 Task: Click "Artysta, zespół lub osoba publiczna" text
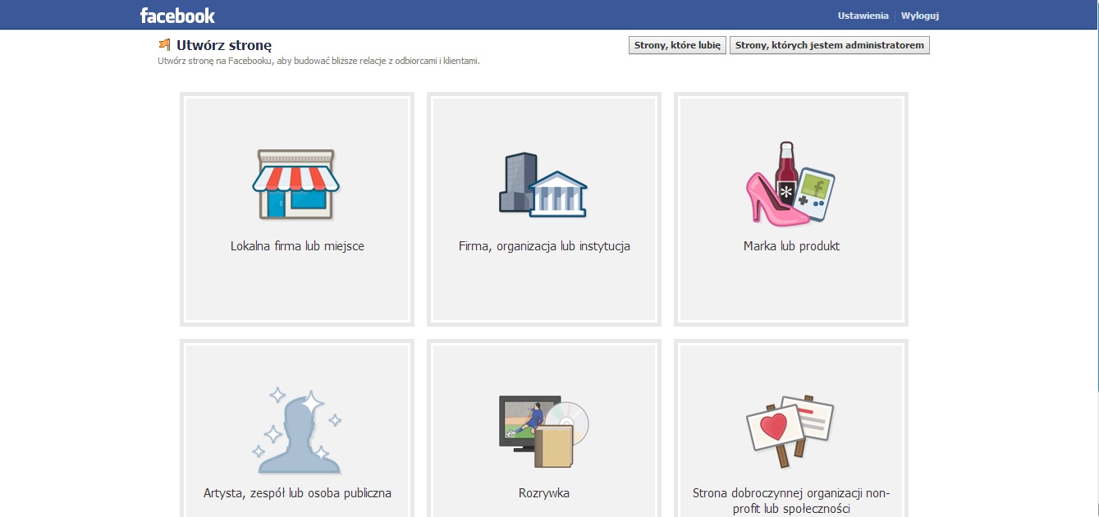pos(297,493)
